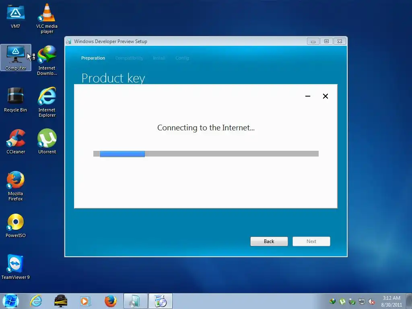The width and height of the screenshot is (412, 309).
Task: Click the disabled Next button
Action: [x=311, y=241]
